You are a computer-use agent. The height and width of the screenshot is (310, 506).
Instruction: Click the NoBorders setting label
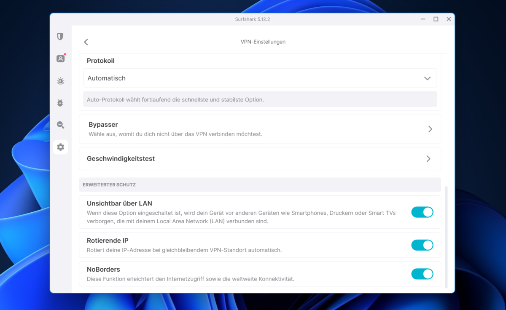(x=103, y=269)
